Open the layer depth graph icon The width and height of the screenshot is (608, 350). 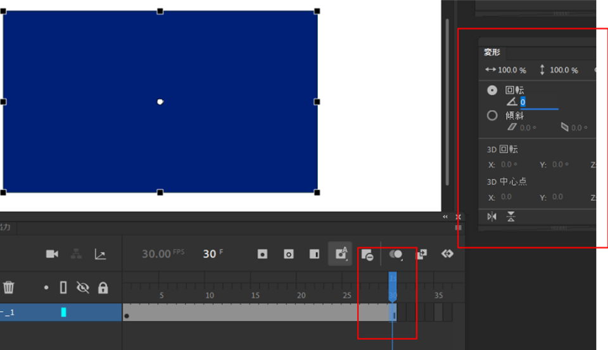click(101, 254)
